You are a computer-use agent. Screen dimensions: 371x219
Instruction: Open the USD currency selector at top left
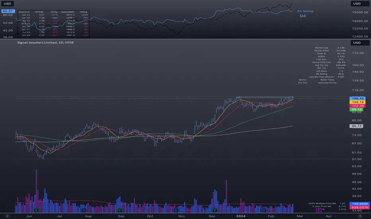[7, 4]
